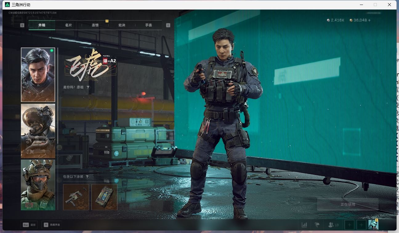This screenshot has height=233, width=399.
Task: Open the statistics bar chart icon
Action: [x=304, y=225]
